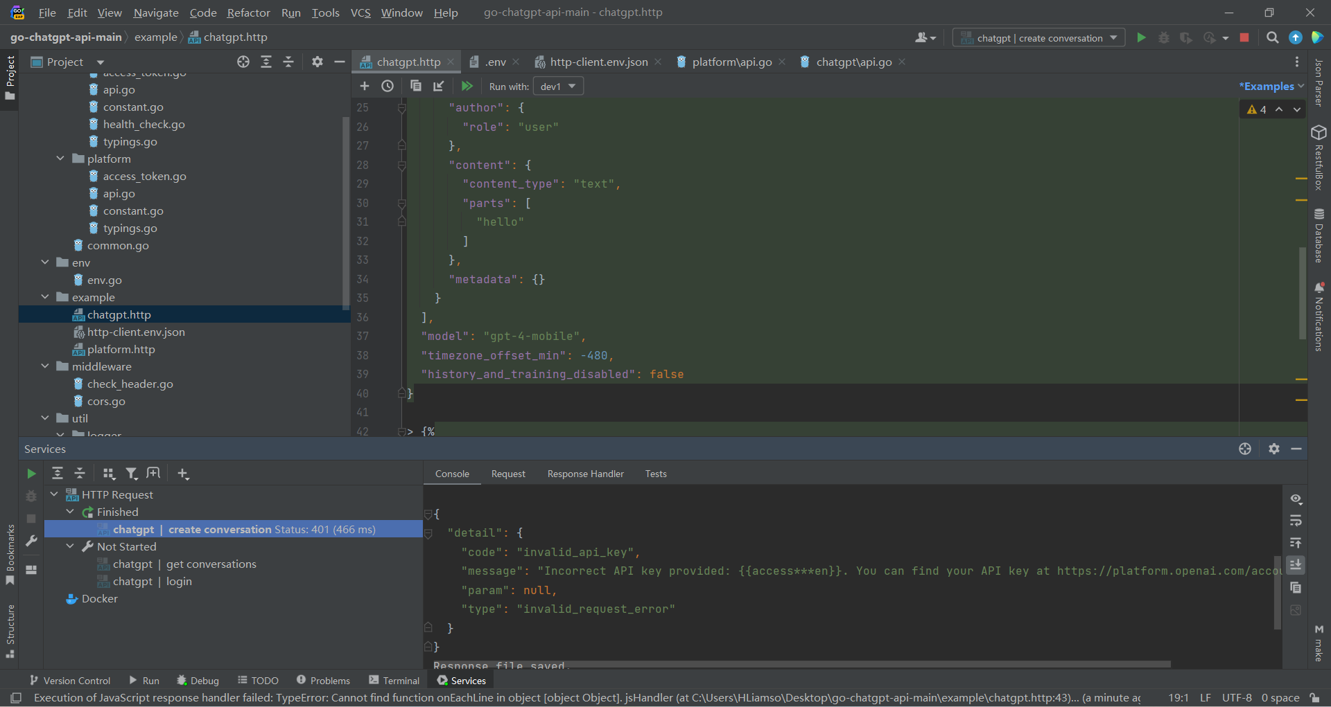Viewport: 1331px width, 707px height.
Task: Switch to the Response Handler tab
Action: coord(585,474)
